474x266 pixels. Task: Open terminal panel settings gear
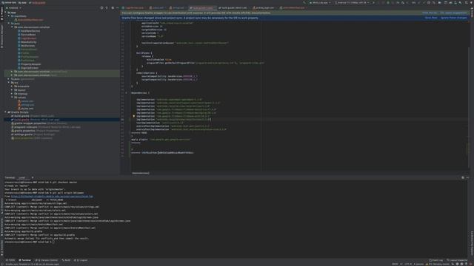pos(462,177)
